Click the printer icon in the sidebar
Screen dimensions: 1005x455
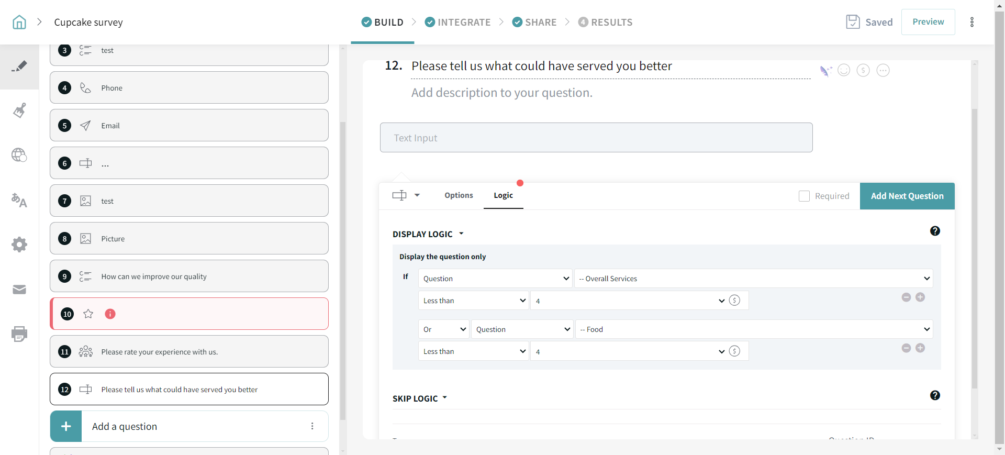click(x=19, y=334)
